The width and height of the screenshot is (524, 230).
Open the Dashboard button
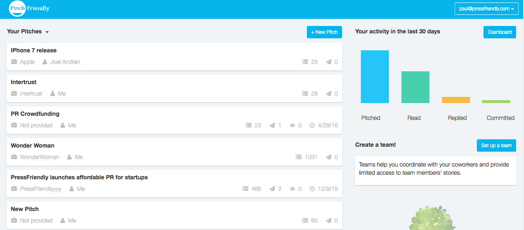pos(500,32)
